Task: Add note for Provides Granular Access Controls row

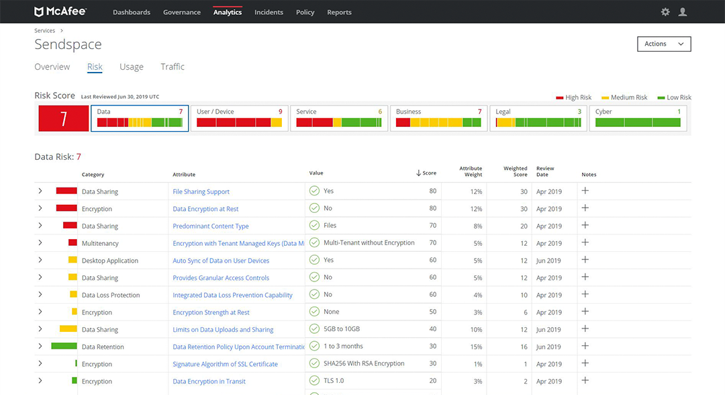Action: click(585, 277)
